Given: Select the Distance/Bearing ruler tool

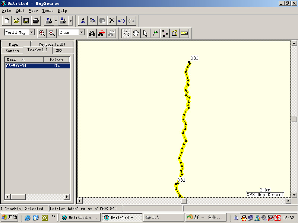Looking at the screenshot, I should 184,33.
